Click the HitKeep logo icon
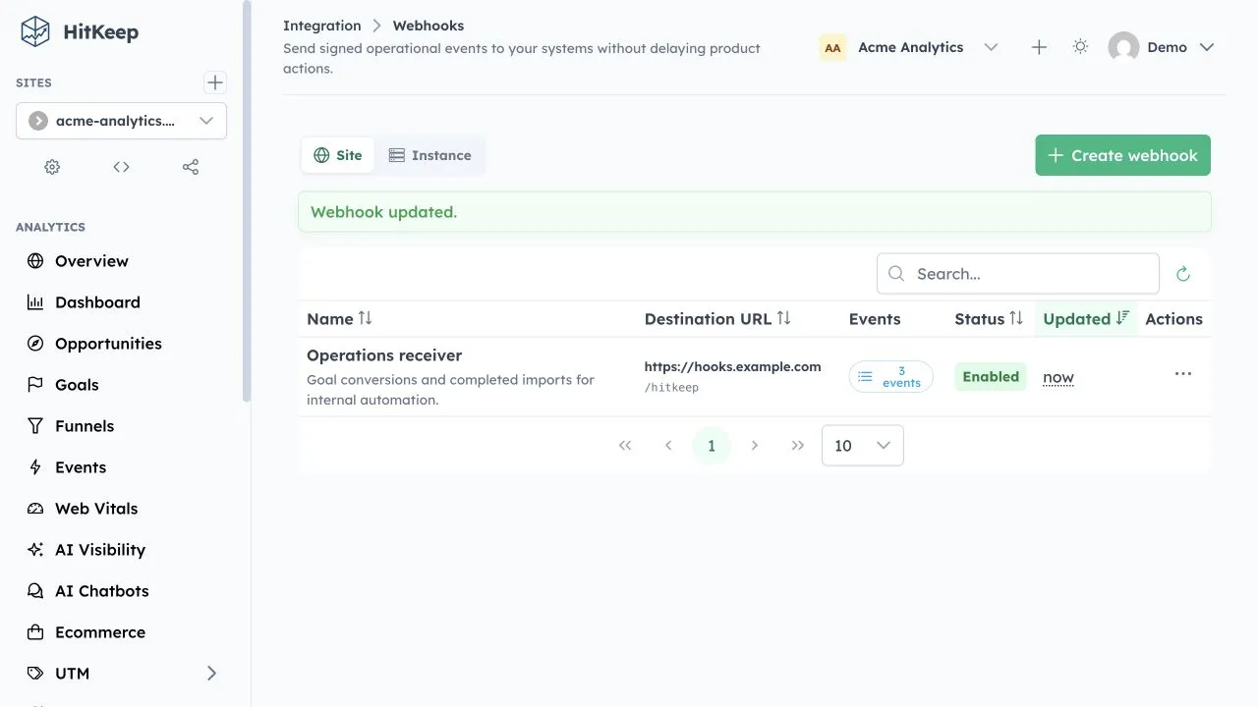Screen dimensions: 1258x707 click(x=35, y=31)
